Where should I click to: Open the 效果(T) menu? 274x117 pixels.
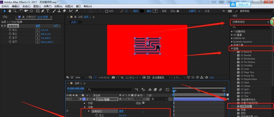coord(47,6)
